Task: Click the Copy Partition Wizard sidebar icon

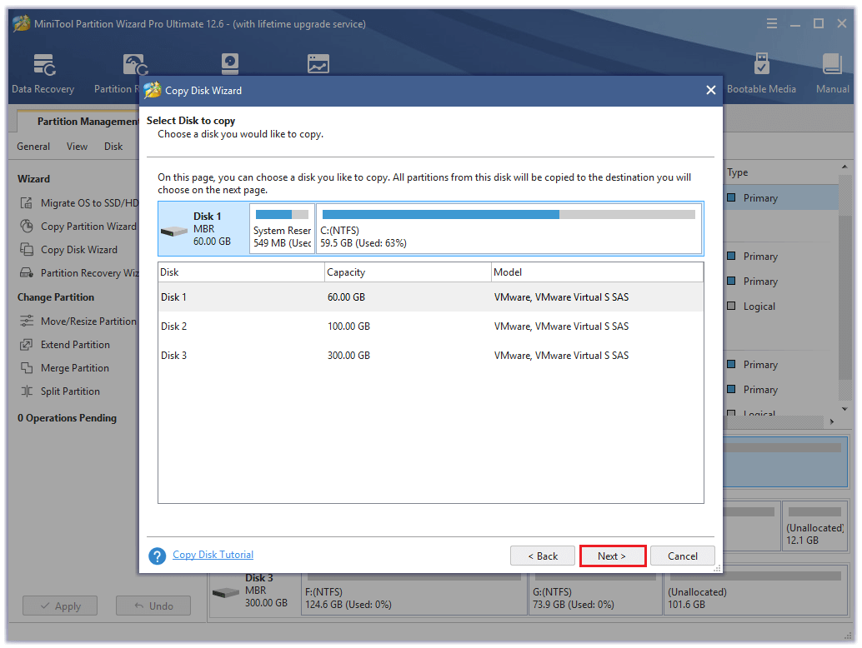Action: (x=26, y=227)
